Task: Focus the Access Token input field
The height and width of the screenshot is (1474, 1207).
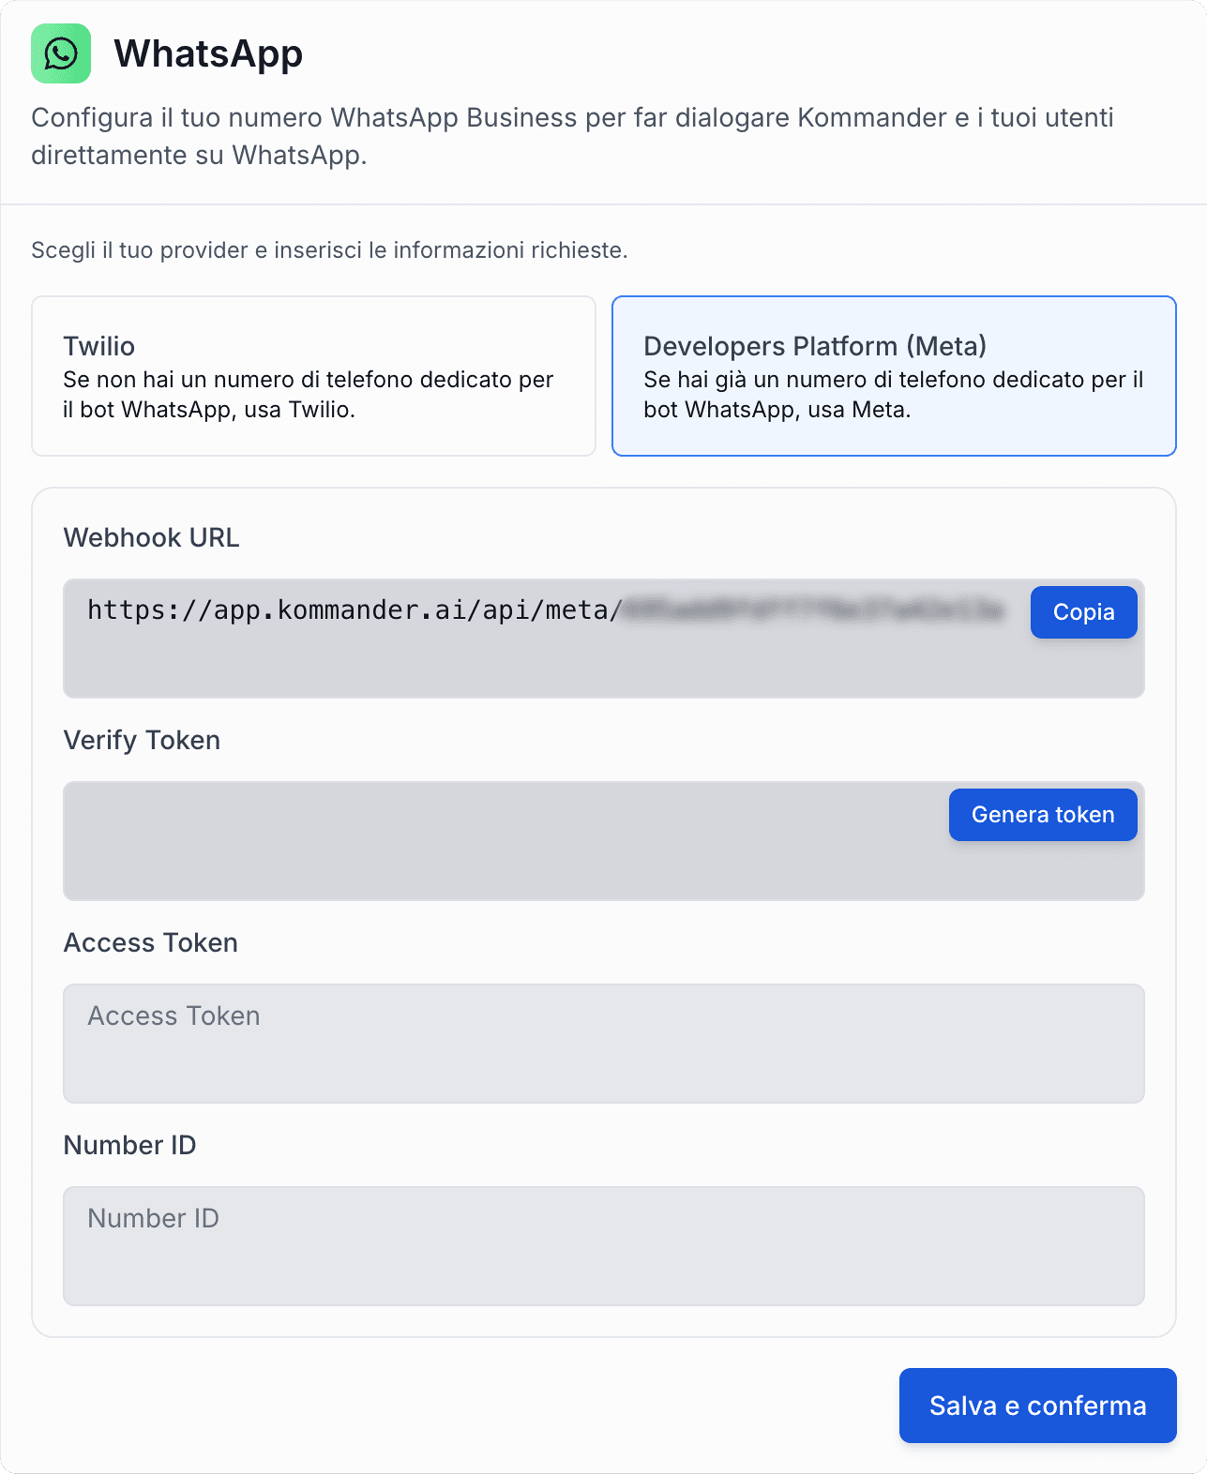Action: (603, 1043)
